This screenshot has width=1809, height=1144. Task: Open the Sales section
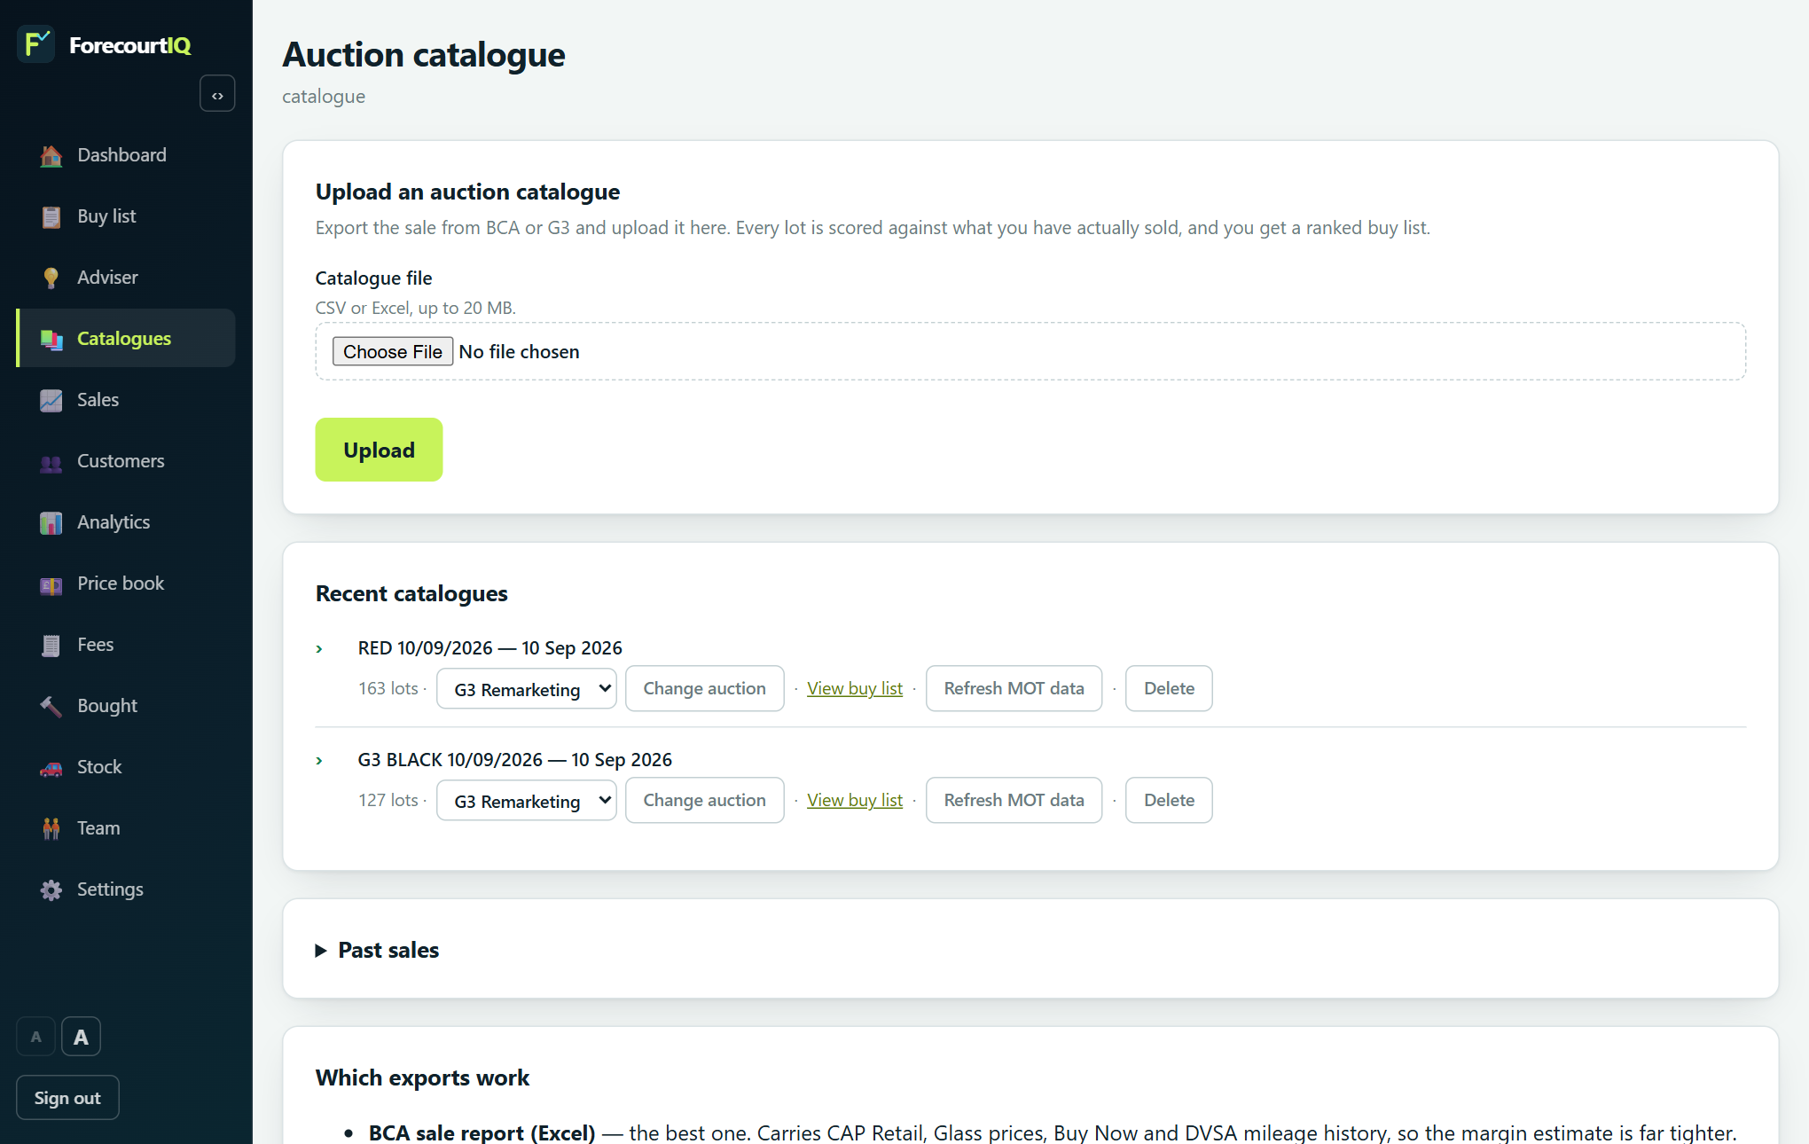126,400
